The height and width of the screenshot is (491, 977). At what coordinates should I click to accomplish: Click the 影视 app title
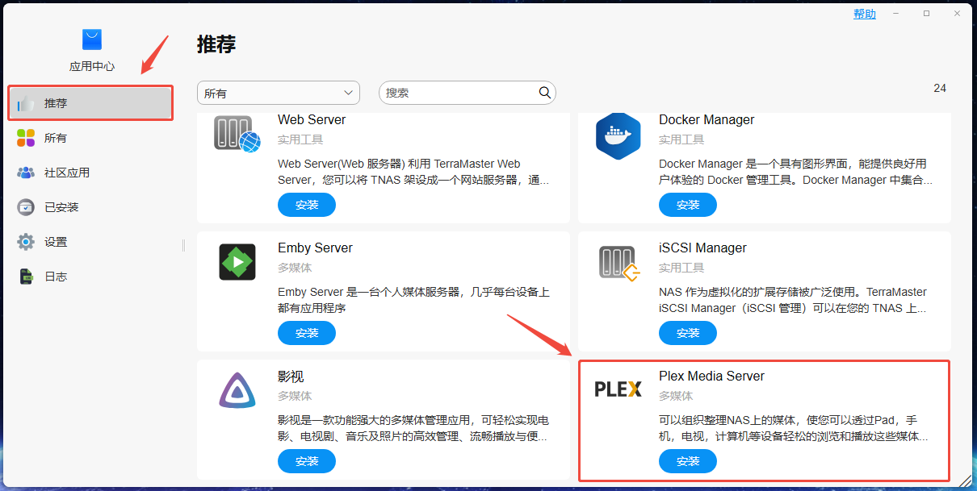291,377
